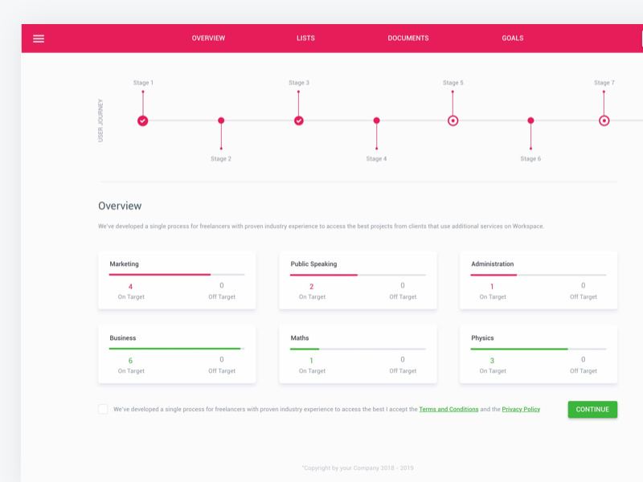Click the Stage 3 checkmark marker

[299, 121]
